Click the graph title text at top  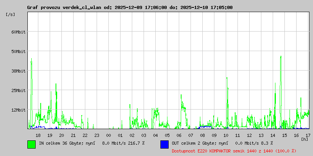130,7
